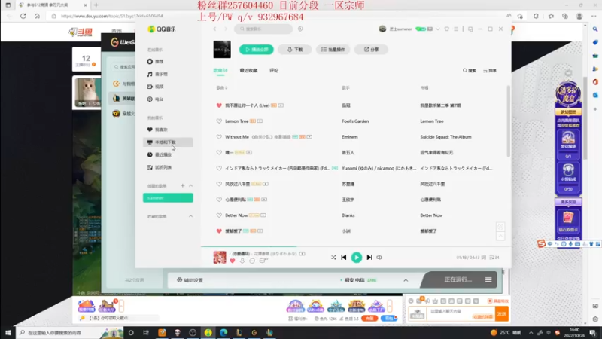Open album Suicide Squad: The Album
Image resolution: width=602 pixels, height=339 pixels.
(445, 137)
